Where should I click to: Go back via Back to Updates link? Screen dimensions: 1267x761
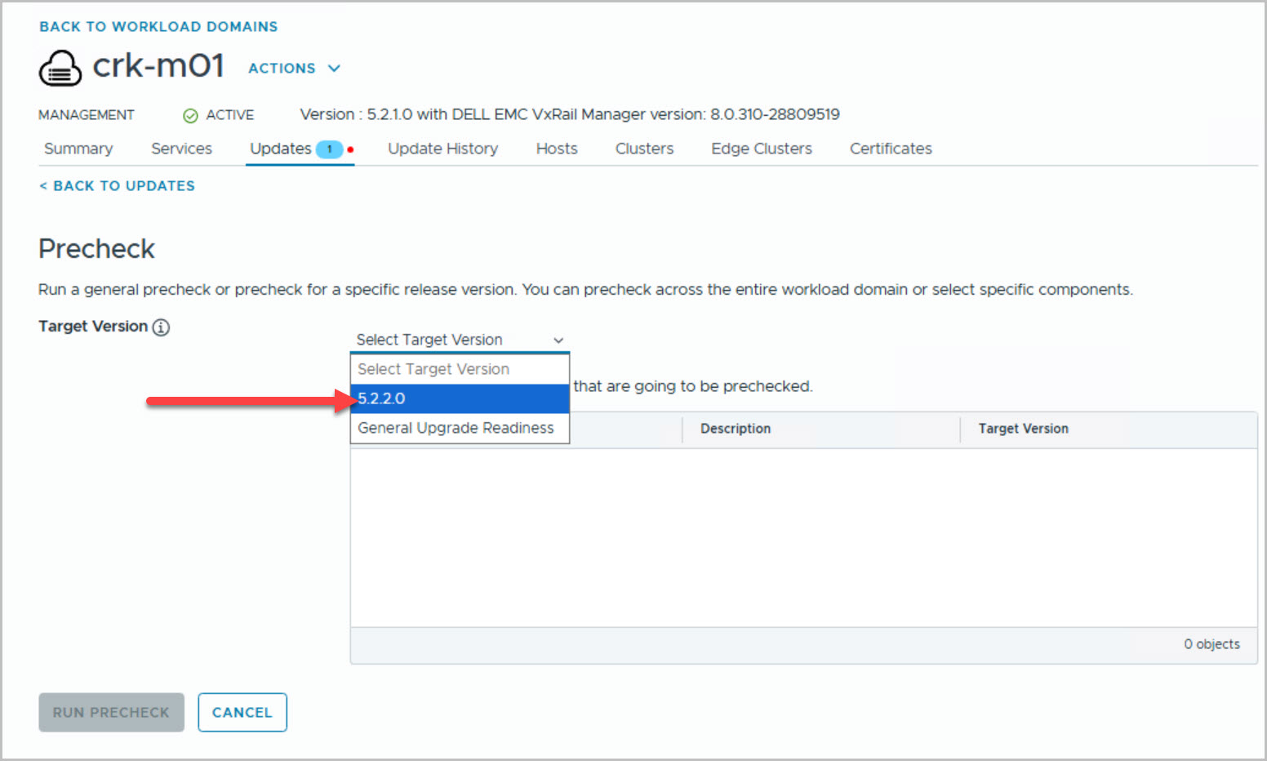(x=118, y=186)
